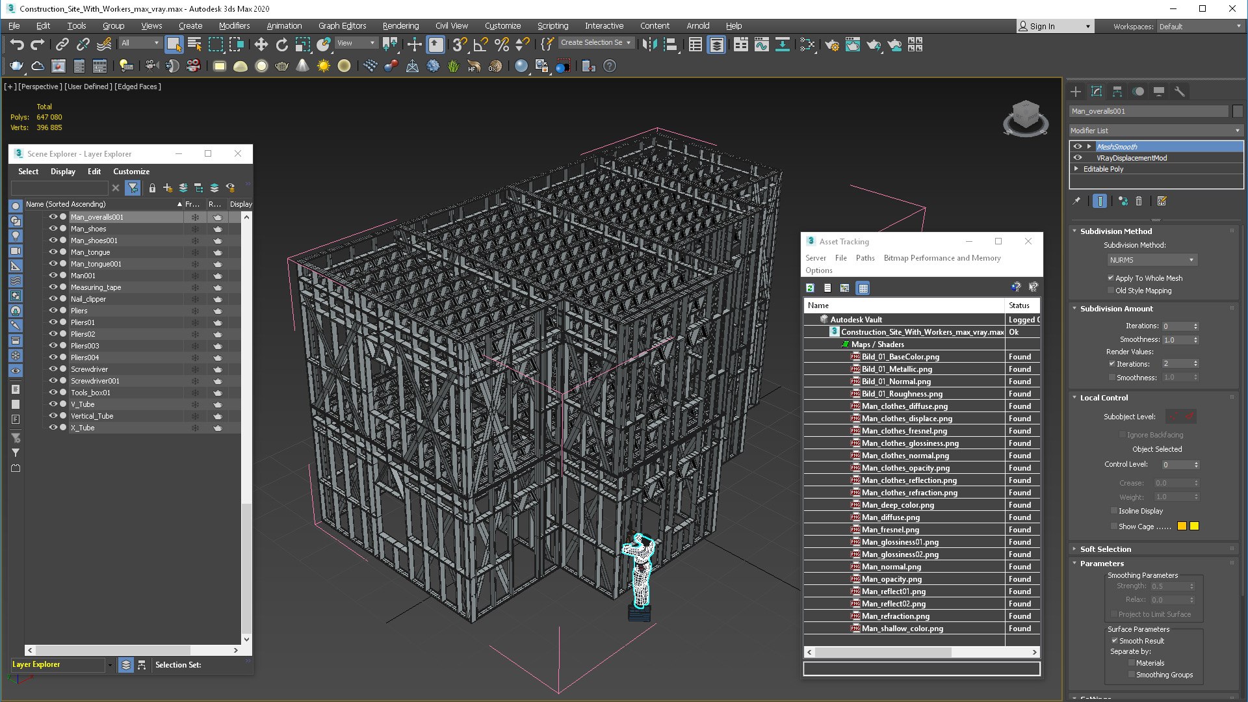
Task: Click the Undo arrow icon
Action: (x=17, y=44)
